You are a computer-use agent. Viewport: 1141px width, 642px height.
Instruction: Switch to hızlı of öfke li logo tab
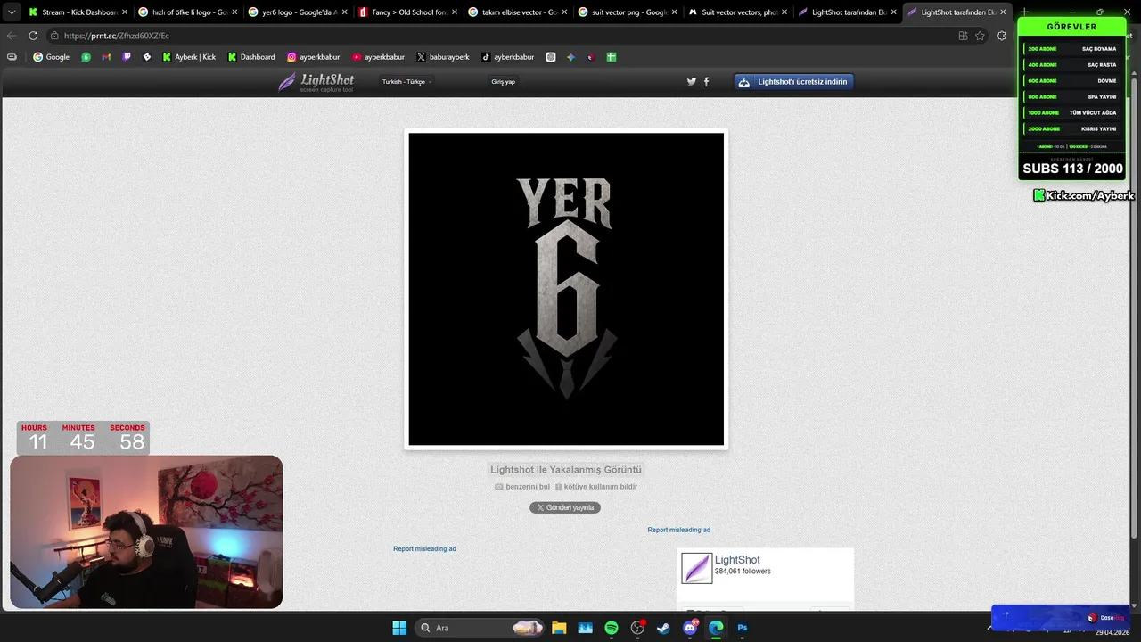pos(187,12)
